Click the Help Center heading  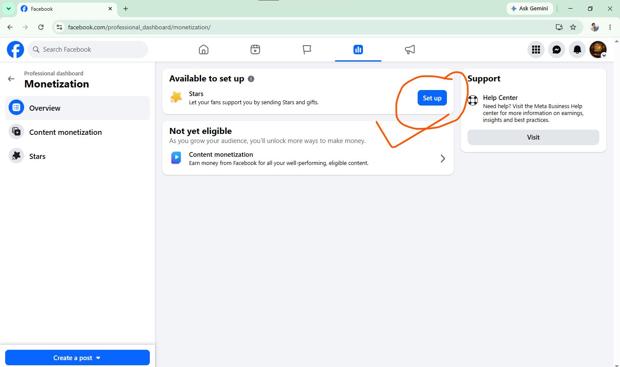[500, 98]
